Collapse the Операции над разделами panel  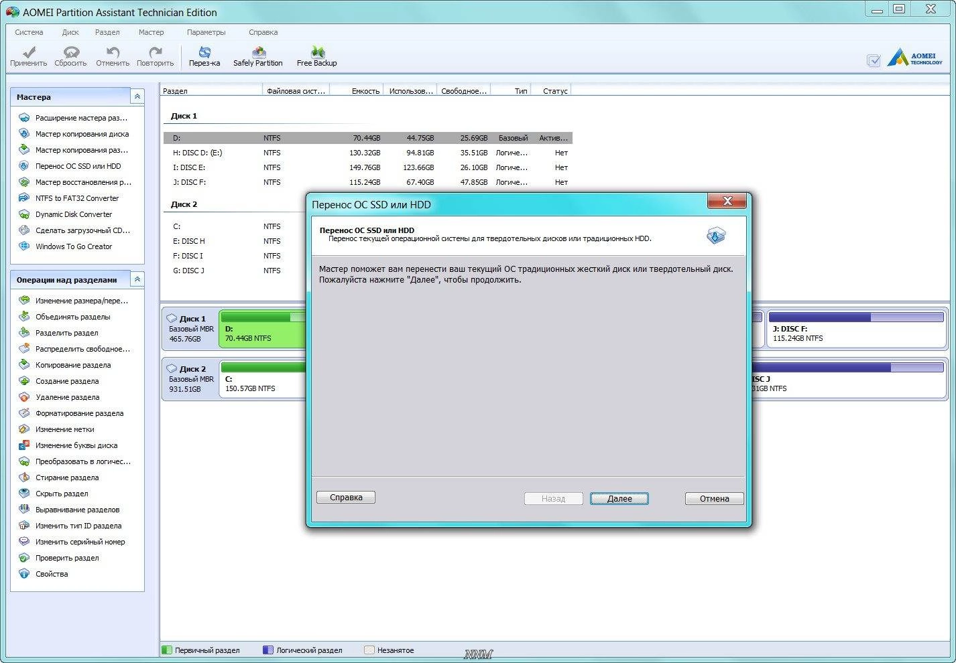[137, 279]
